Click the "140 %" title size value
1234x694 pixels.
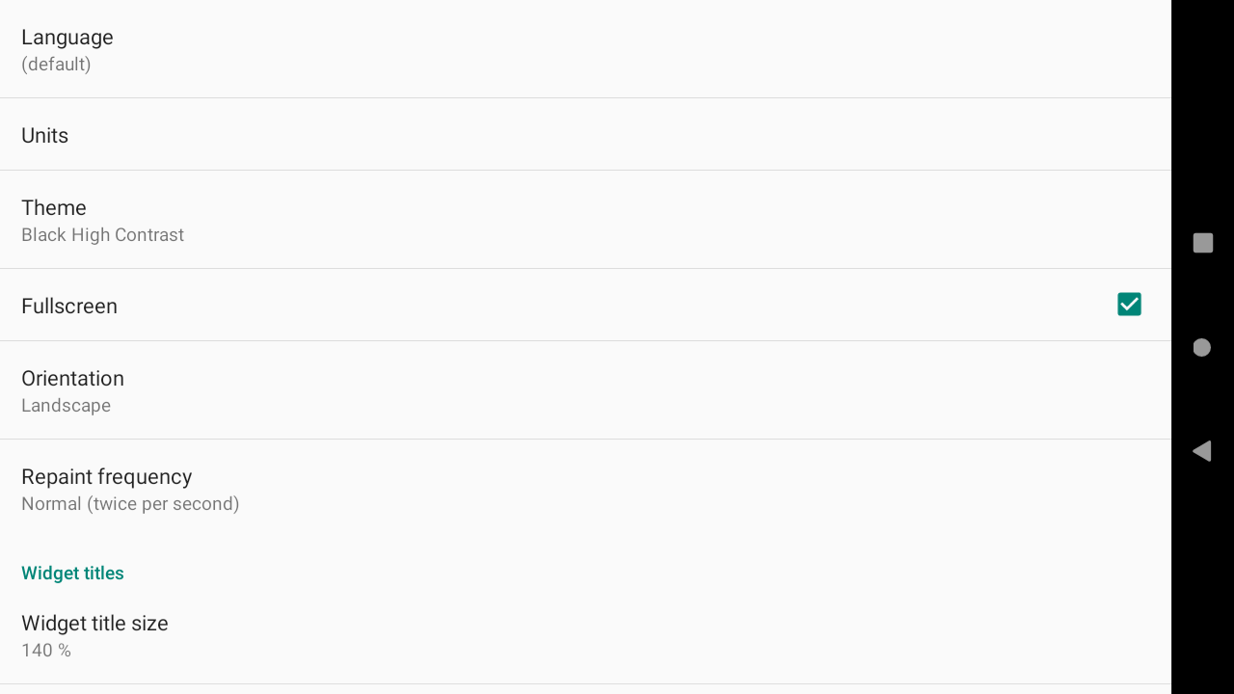46,651
